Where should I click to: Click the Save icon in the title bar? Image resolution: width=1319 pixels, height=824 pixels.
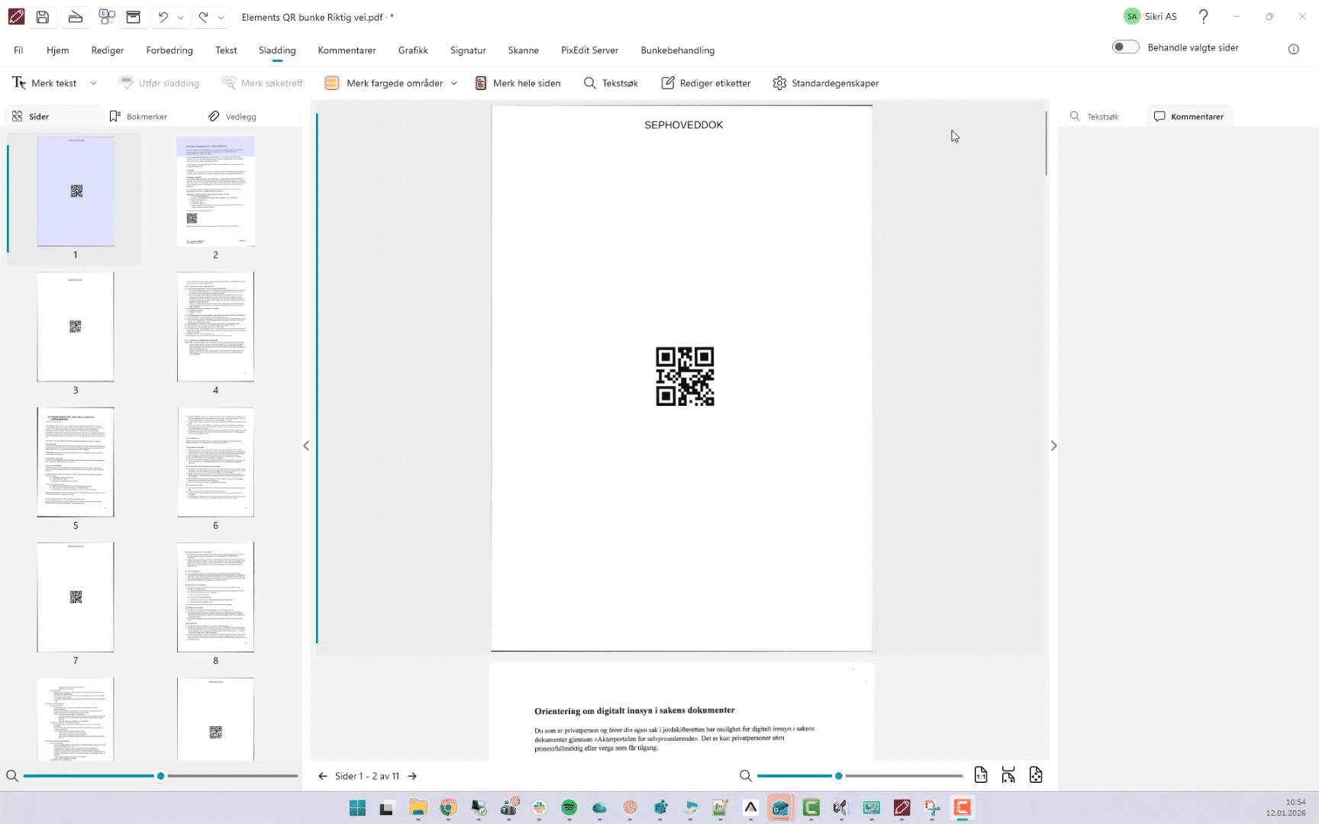pyautogui.click(x=43, y=17)
